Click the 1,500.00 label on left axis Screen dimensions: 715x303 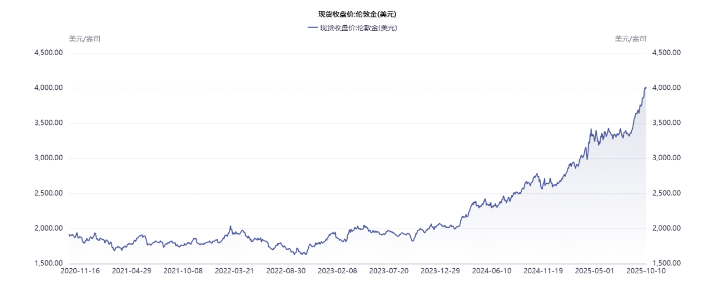(x=48, y=263)
